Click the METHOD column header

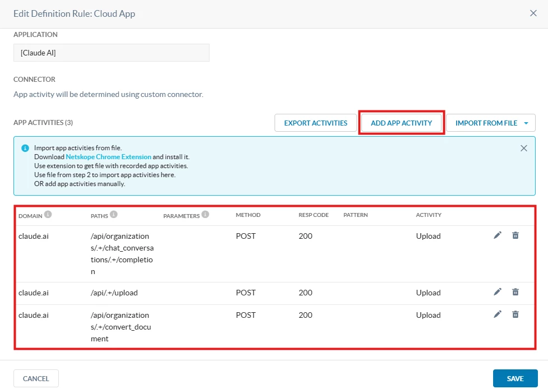(248, 215)
